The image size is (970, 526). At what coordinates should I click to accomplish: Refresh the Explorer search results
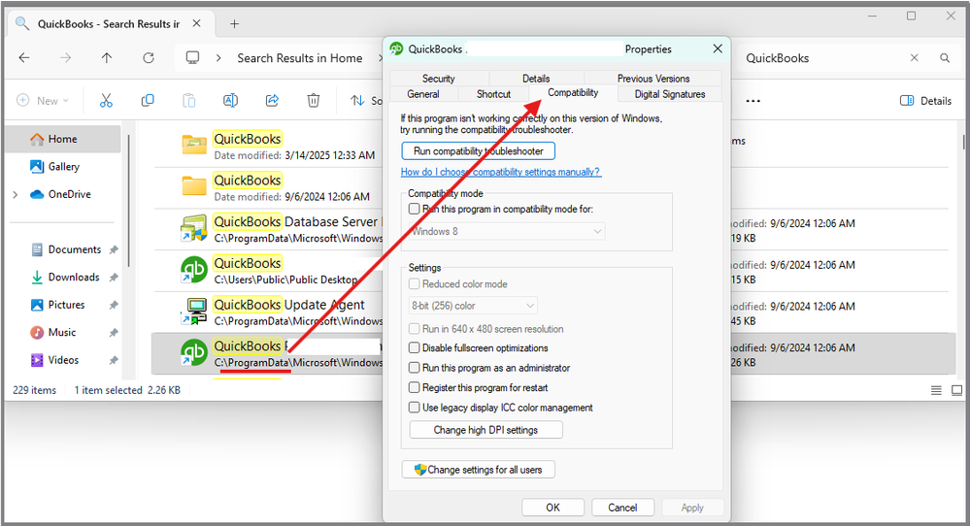[x=149, y=57]
